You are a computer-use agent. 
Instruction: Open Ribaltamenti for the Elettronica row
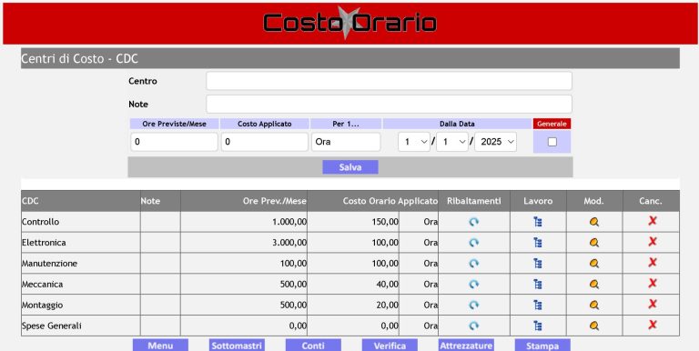pos(474,242)
